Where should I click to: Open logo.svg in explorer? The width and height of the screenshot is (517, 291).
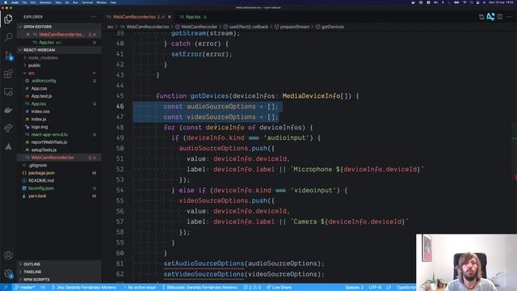40,127
